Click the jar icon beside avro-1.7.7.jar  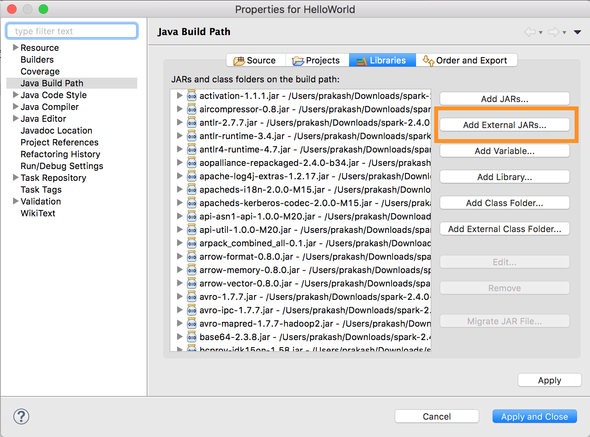tap(192, 297)
